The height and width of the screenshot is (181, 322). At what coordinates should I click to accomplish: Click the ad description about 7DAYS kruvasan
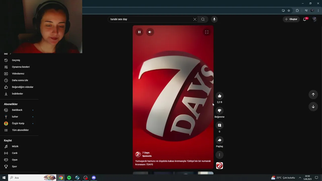[173, 163]
